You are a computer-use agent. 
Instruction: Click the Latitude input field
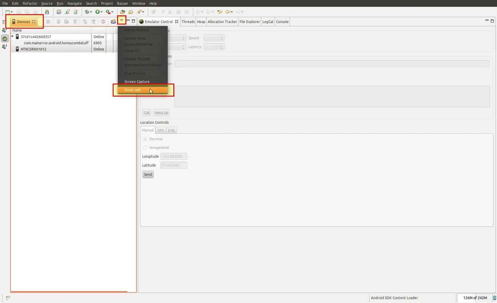point(174,165)
